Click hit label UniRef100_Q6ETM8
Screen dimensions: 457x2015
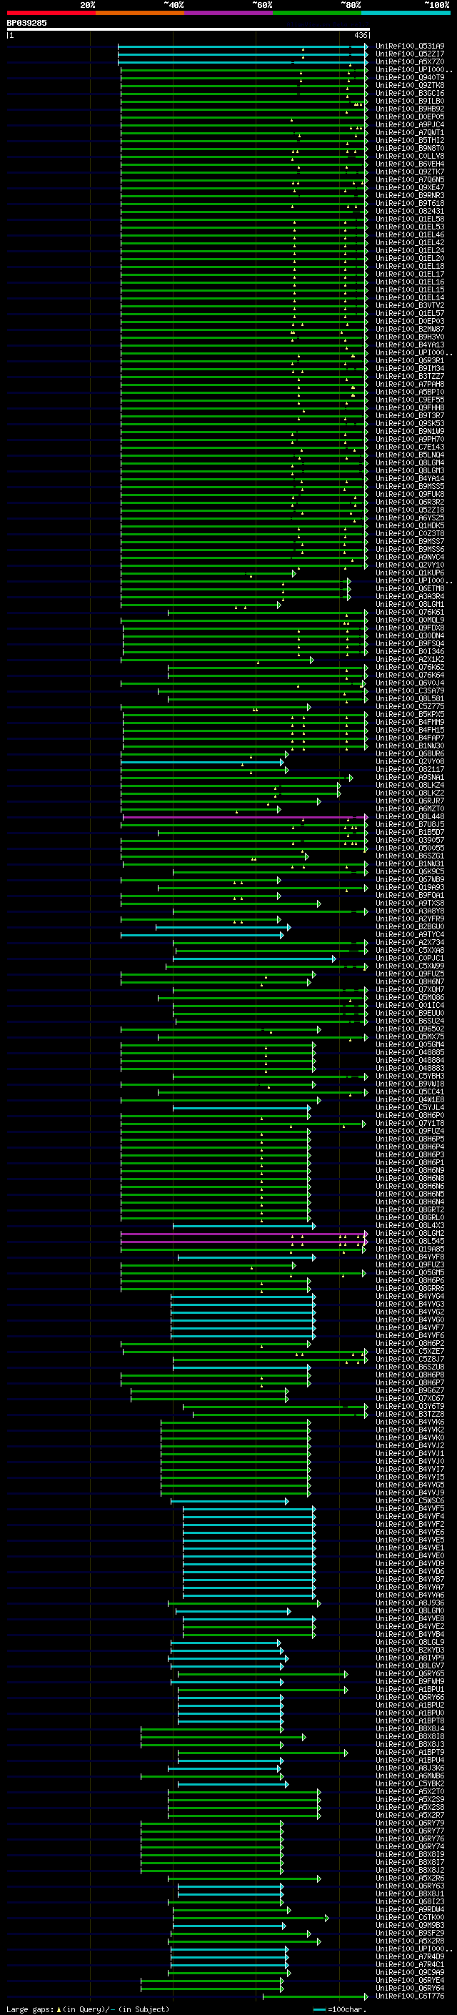(x=410, y=588)
